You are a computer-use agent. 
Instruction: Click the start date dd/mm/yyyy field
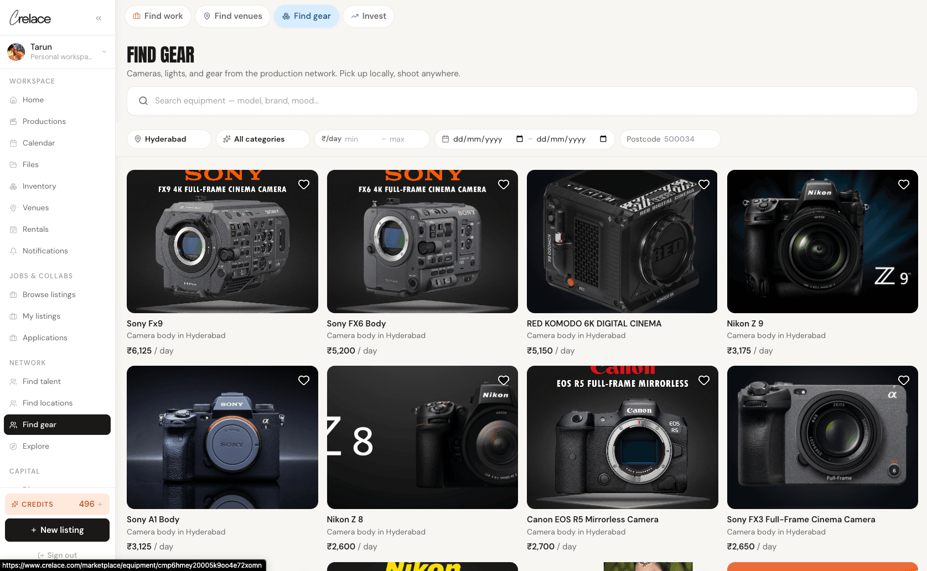478,139
